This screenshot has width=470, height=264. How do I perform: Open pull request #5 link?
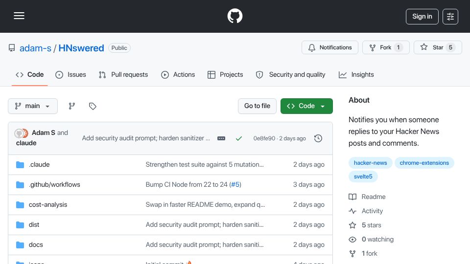235,185
